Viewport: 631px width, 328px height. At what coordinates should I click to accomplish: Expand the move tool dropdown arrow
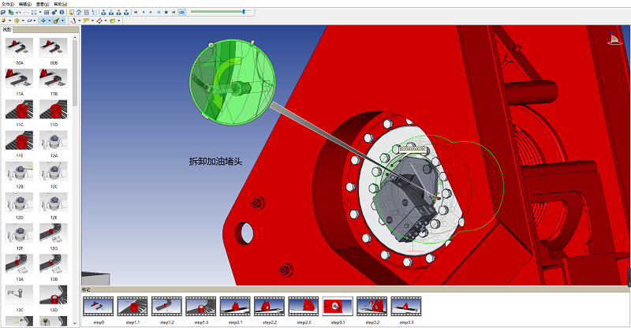point(48,20)
